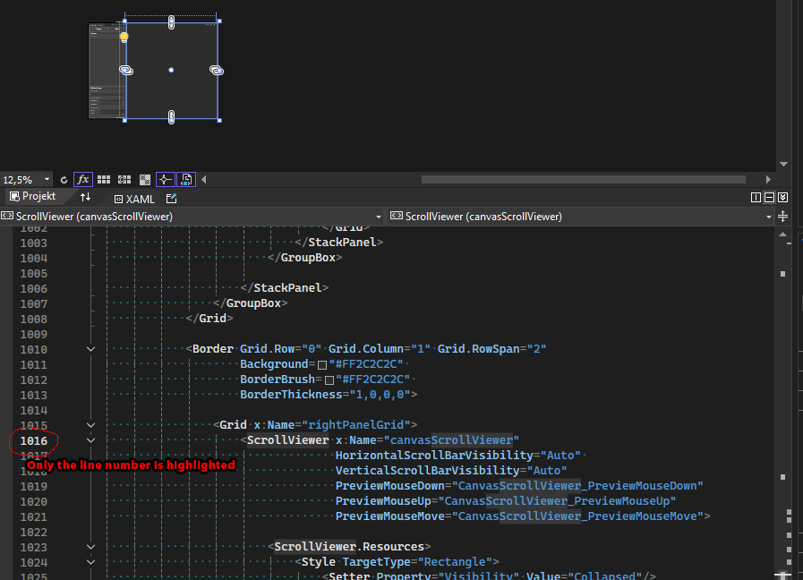Click the lightbulb quick action icon
Image resolution: width=803 pixels, height=580 pixels.
[x=124, y=37]
